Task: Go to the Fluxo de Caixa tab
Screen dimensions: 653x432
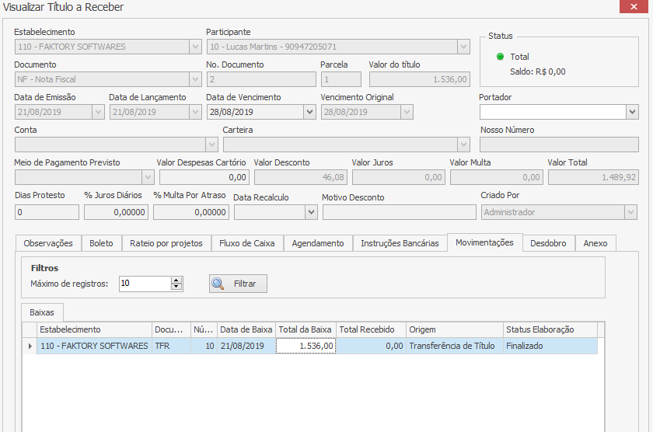Action: (x=247, y=243)
